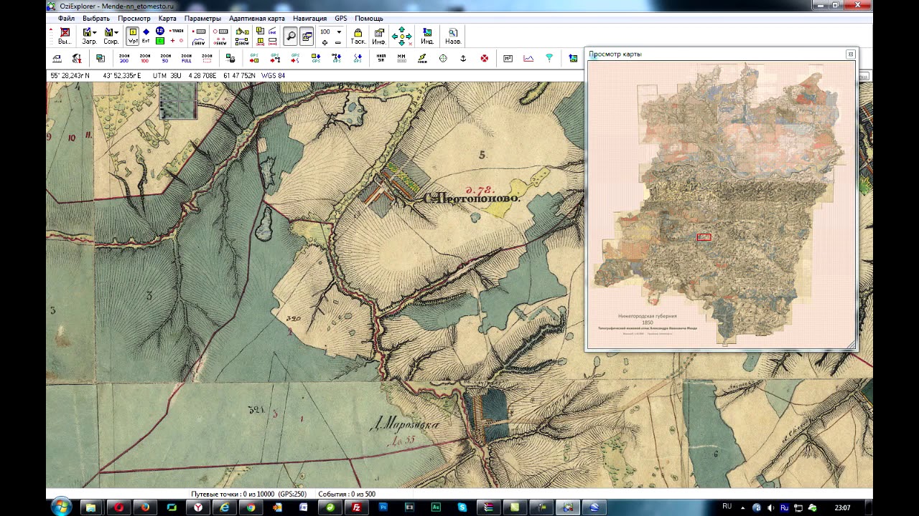Click the satellite GPS fix icon

422,58
